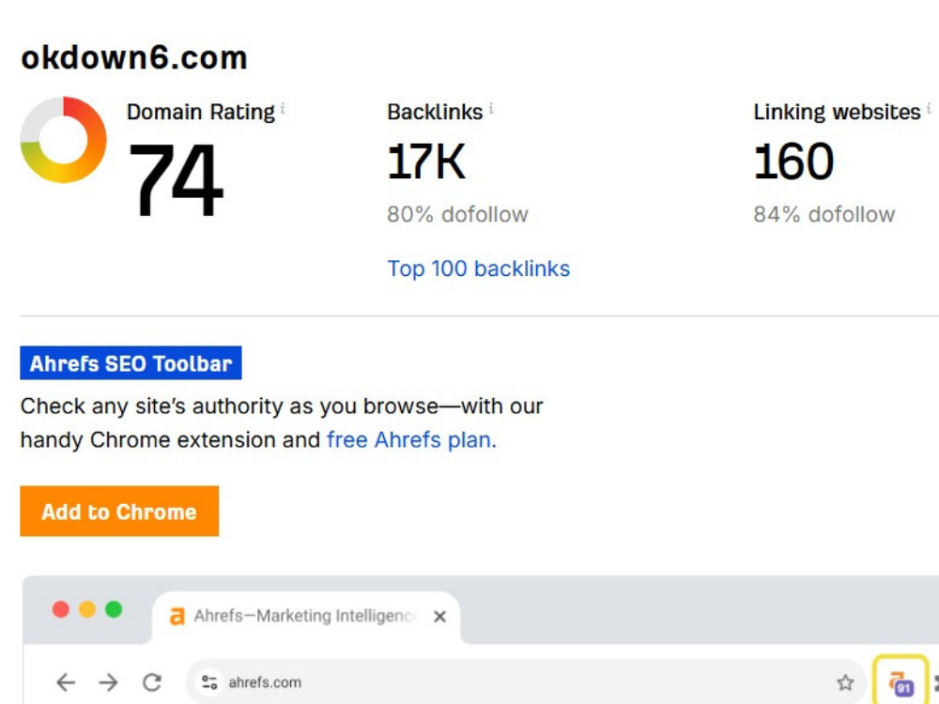Click the Domain Rating donut chart
This screenshot has height=704, width=939.
tap(64, 140)
